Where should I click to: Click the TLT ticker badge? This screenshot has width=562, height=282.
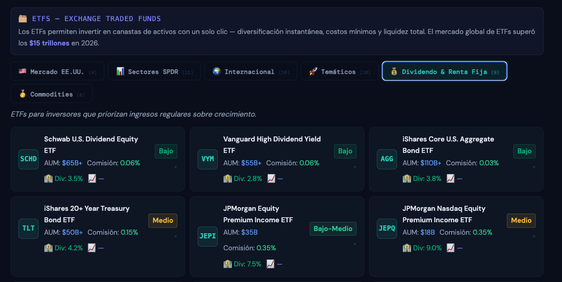pos(28,228)
